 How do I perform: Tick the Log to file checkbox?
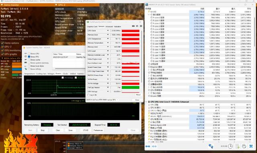(88, 95)
